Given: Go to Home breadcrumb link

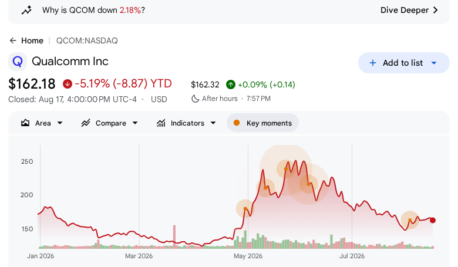Looking at the screenshot, I should tap(32, 40).
